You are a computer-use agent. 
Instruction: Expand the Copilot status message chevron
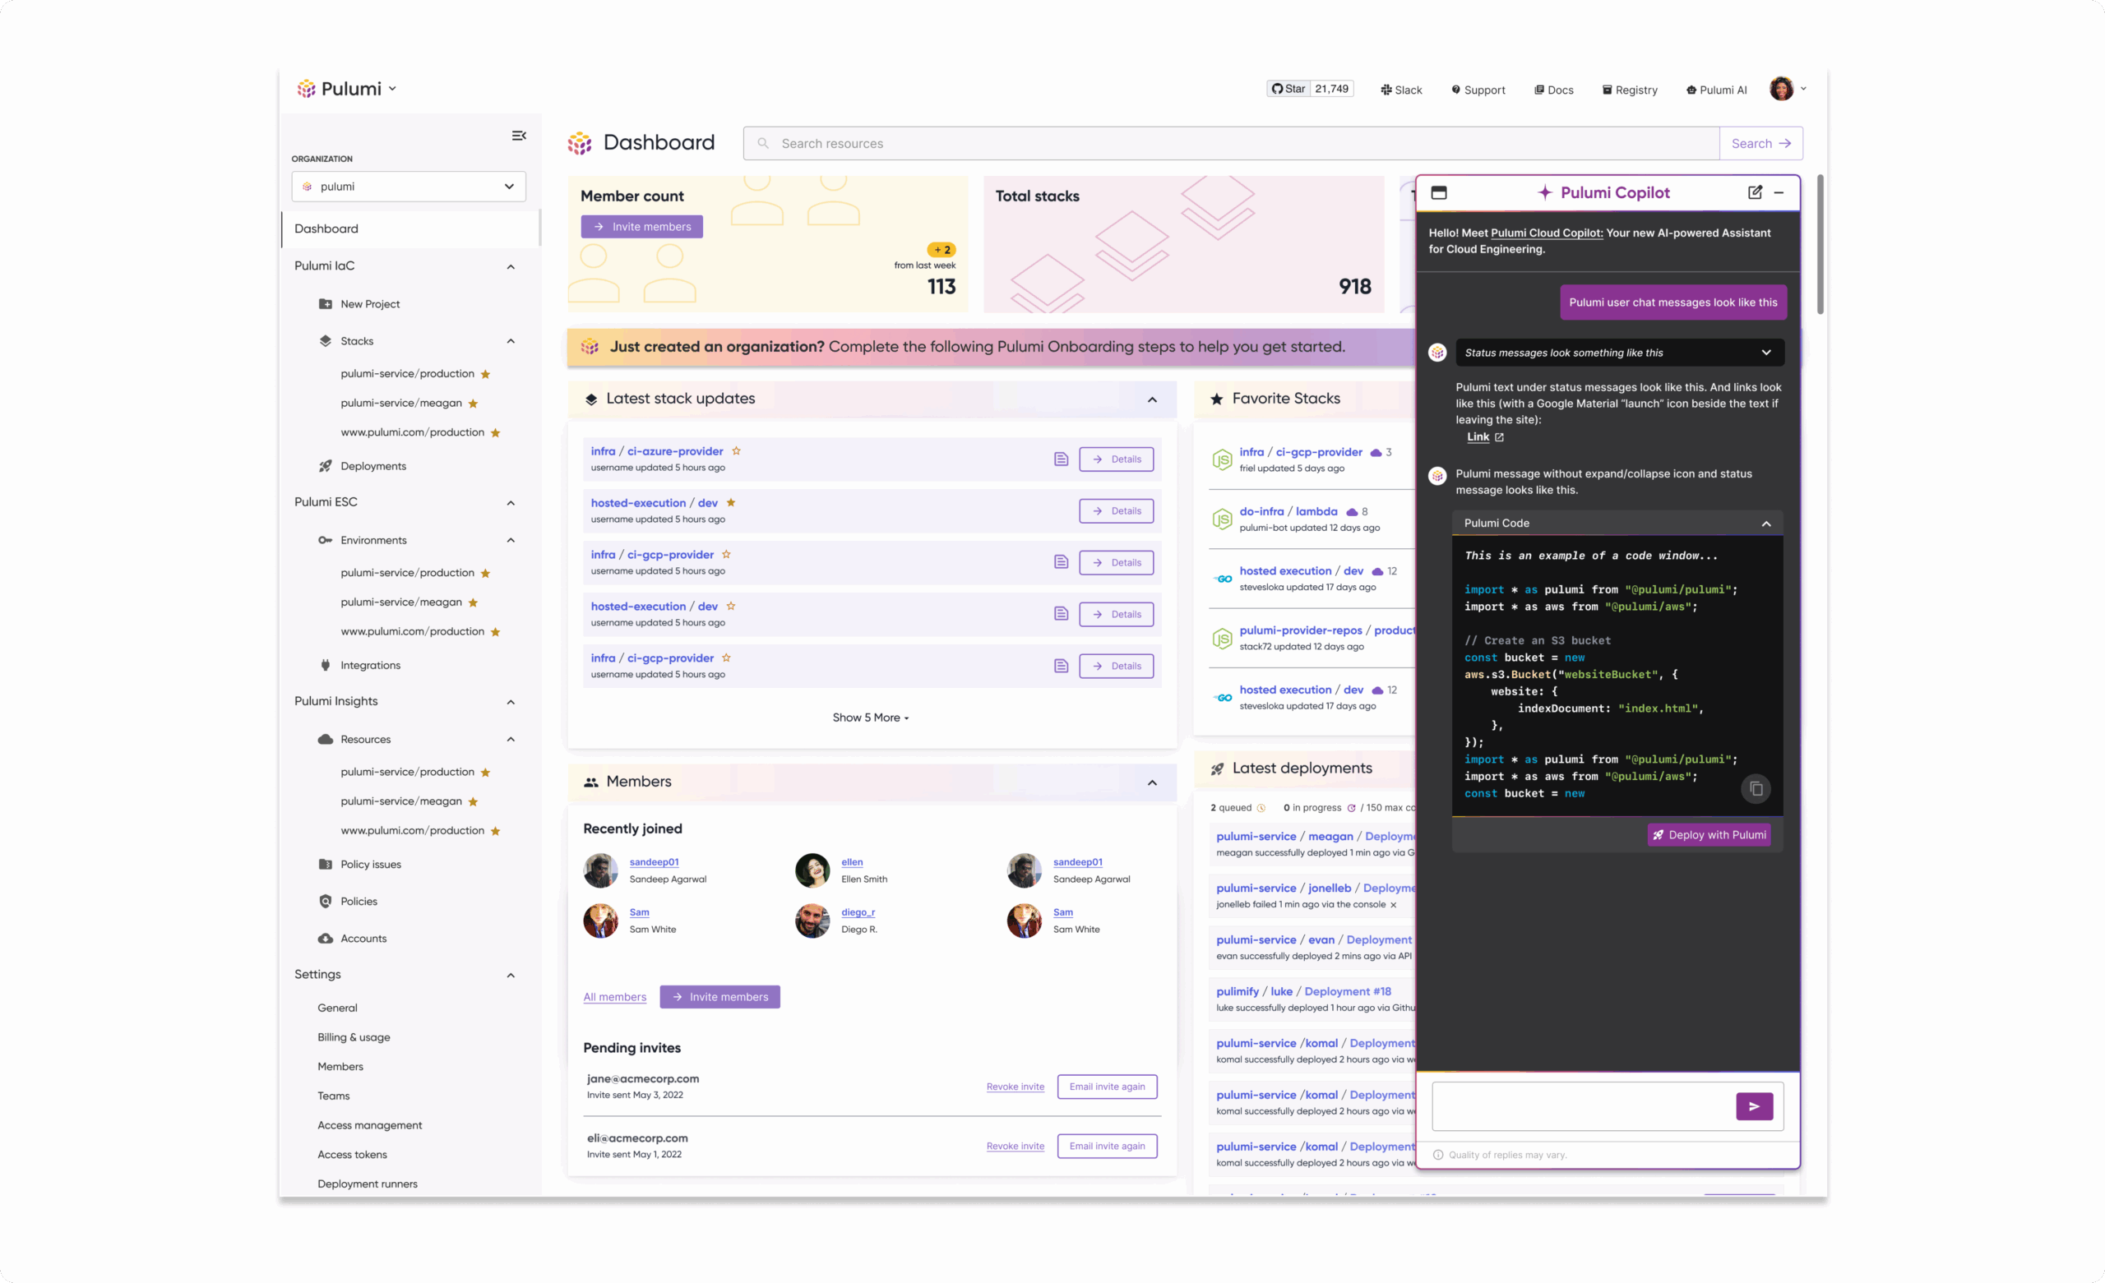pos(1766,353)
